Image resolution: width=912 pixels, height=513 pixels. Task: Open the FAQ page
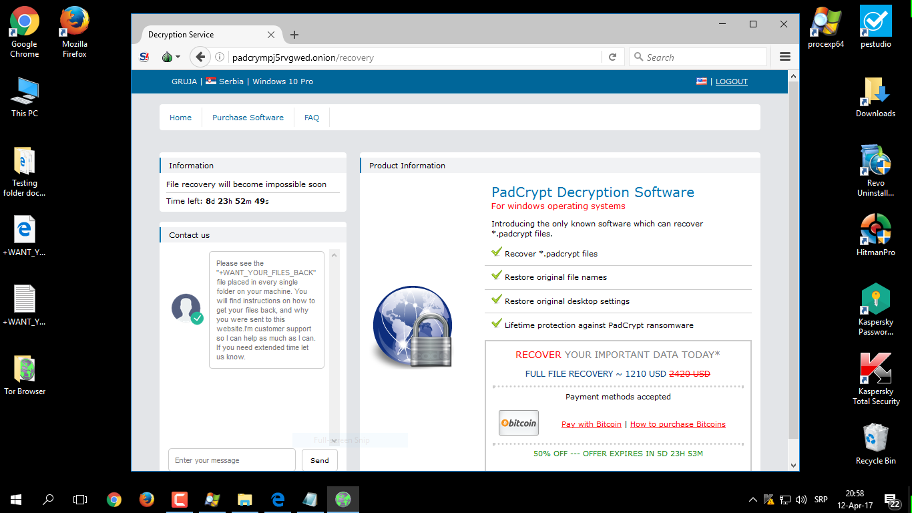(312, 118)
